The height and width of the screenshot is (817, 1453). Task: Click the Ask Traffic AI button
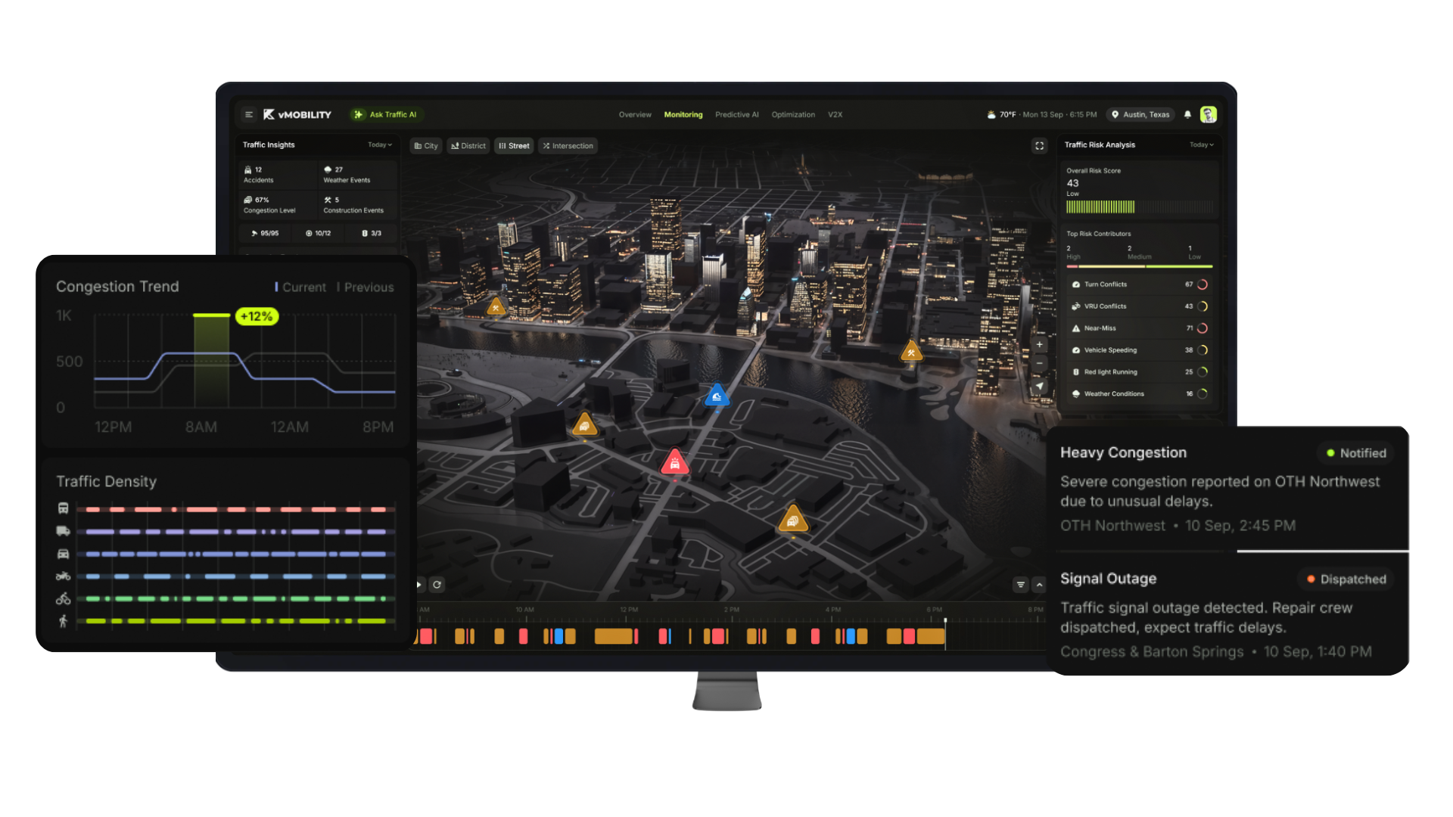(385, 115)
